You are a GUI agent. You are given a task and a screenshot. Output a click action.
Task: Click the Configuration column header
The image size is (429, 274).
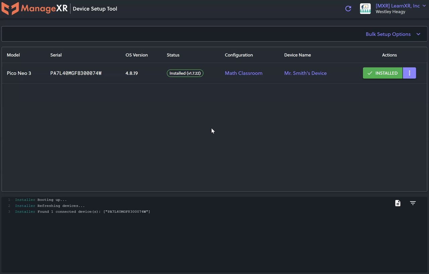click(x=239, y=55)
